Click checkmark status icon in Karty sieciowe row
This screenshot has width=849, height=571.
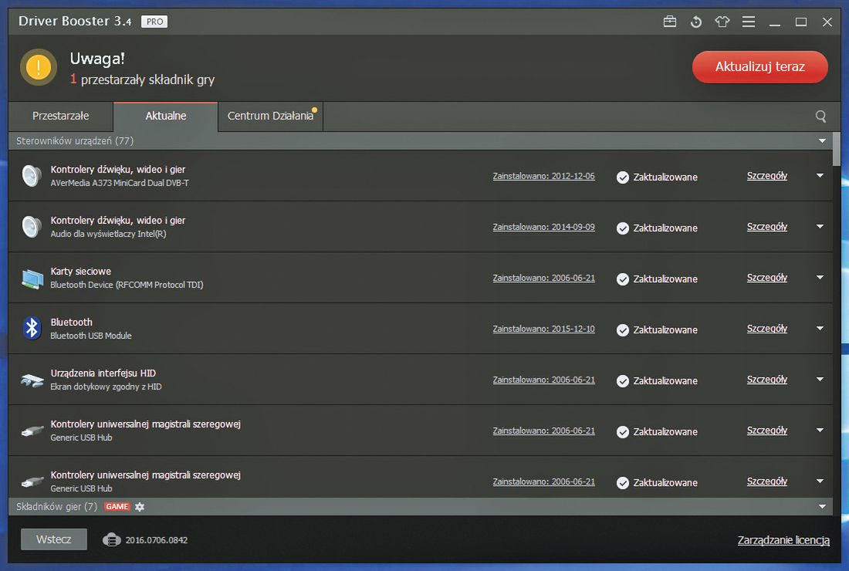pos(623,279)
